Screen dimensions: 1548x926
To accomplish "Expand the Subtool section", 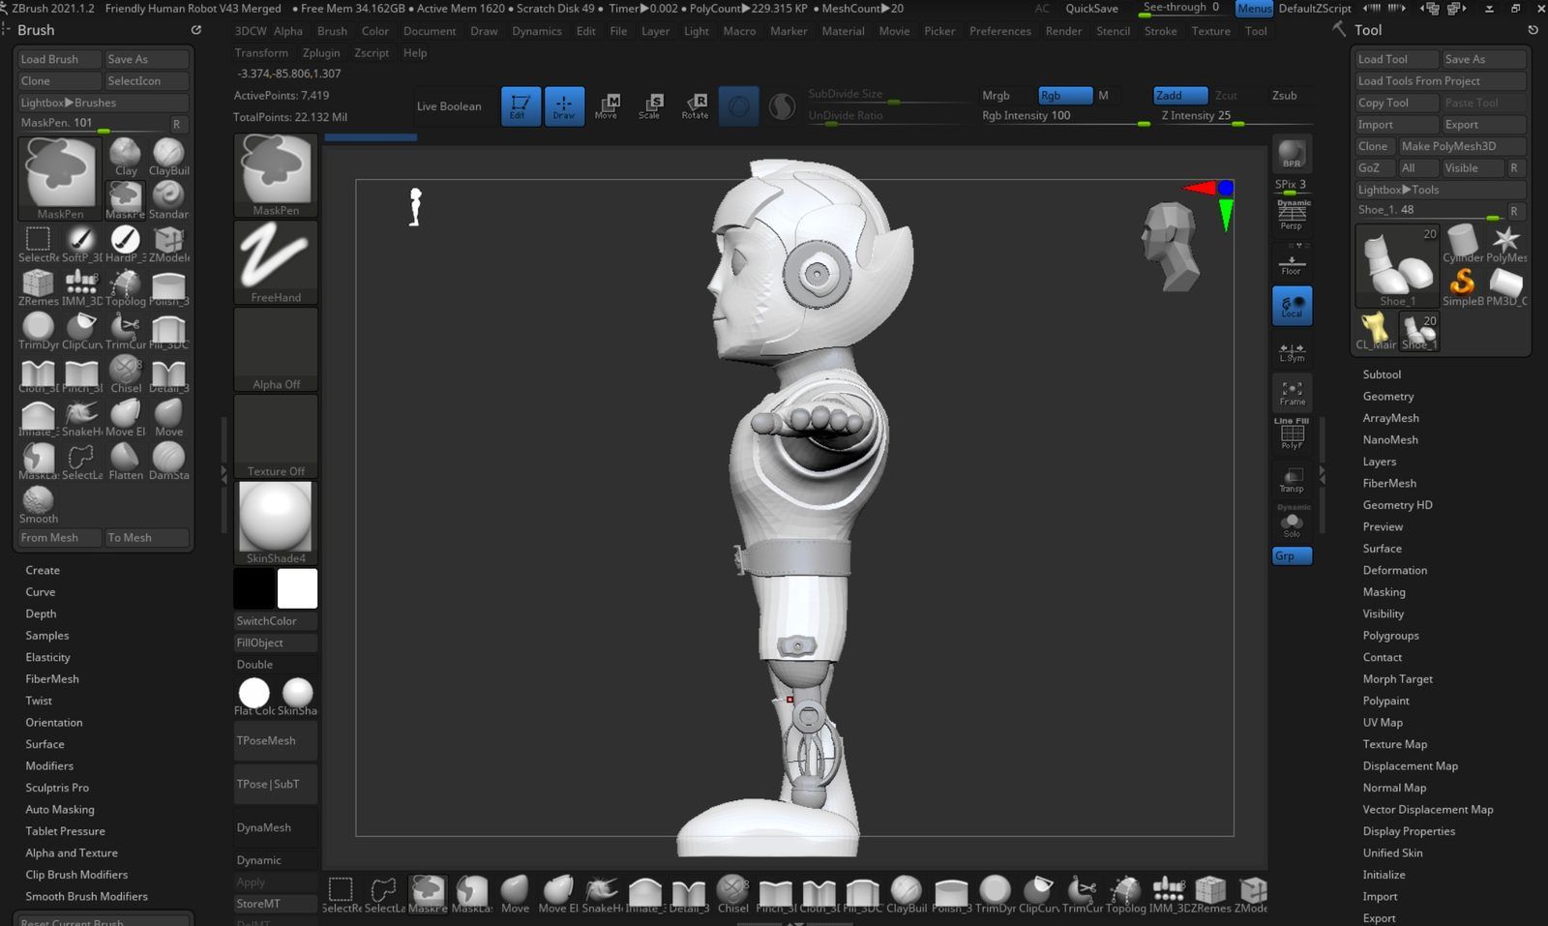I will coord(1382,374).
